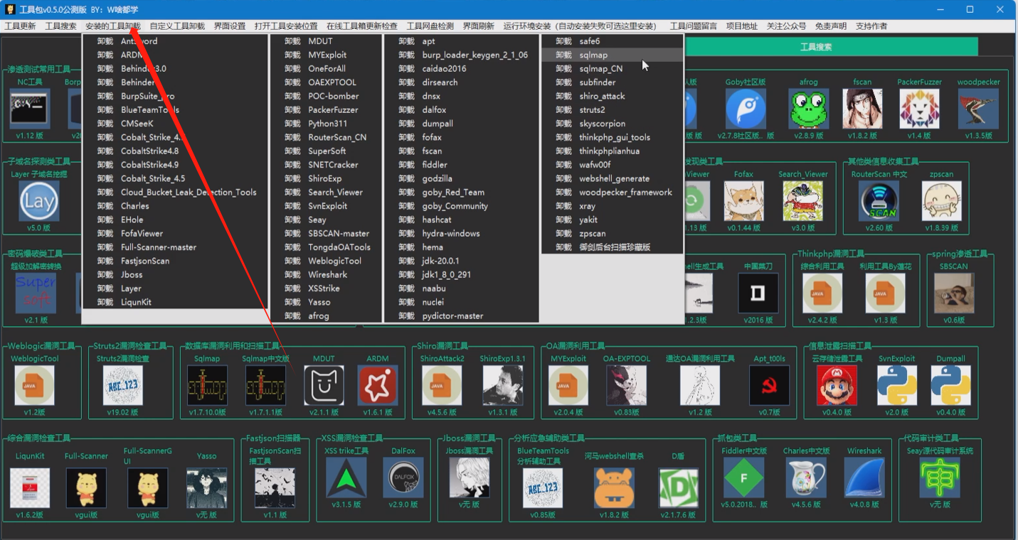The width and height of the screenshot is (1018, 540).
Task: Open ShiroExp1.3.1 portrait icon
Action: (x=502, y=386)
